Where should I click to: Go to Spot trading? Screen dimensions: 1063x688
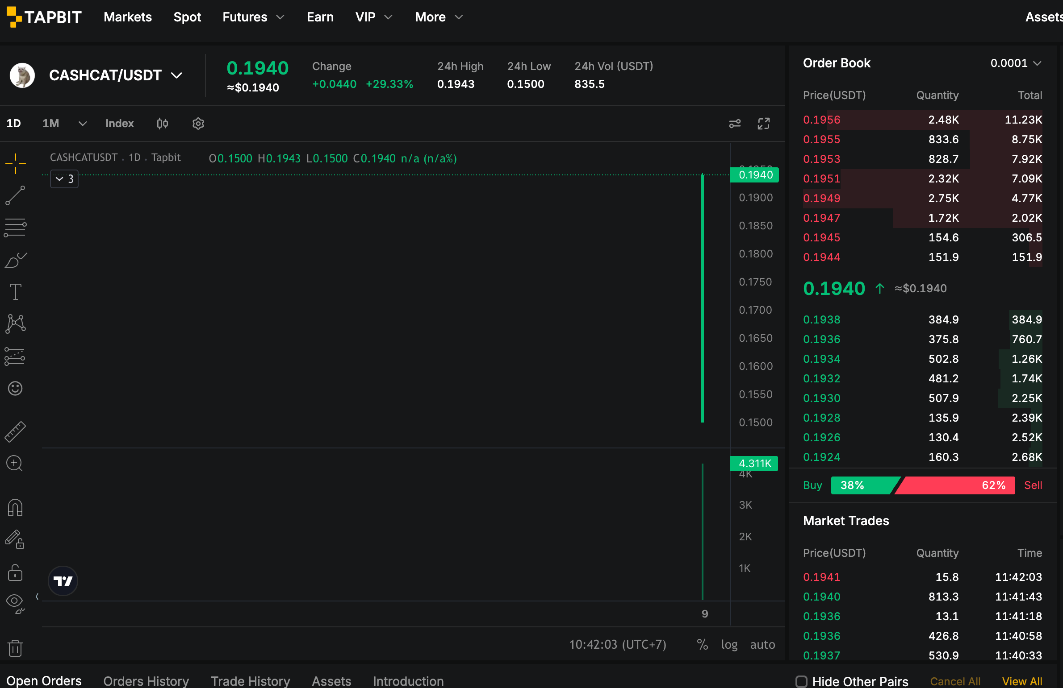(x=187, y=17)
